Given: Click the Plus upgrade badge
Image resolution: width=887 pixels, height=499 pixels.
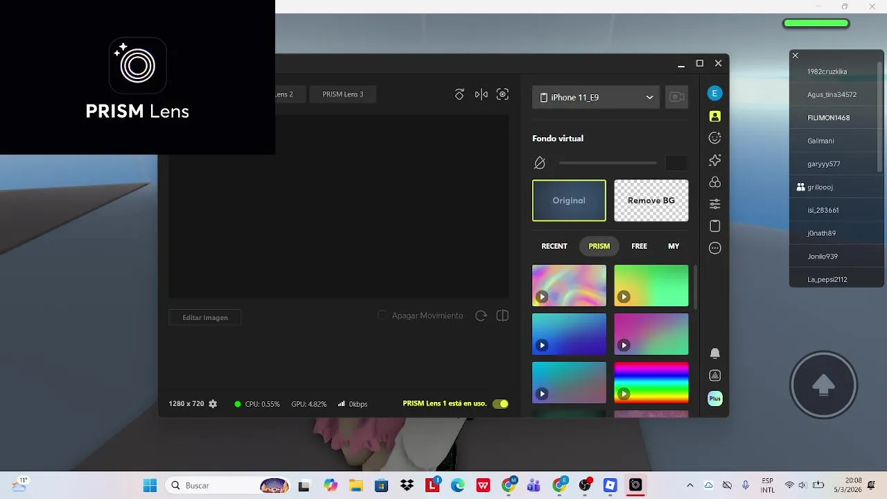Looking at the screenshot, I should pos(715,399).
